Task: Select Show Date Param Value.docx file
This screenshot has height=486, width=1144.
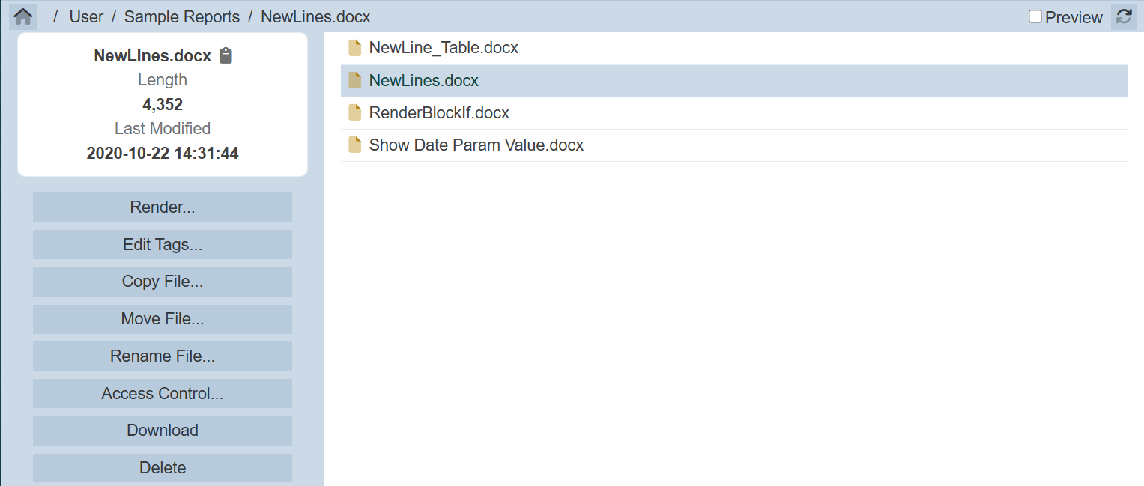Action: [x=476, y=145]
